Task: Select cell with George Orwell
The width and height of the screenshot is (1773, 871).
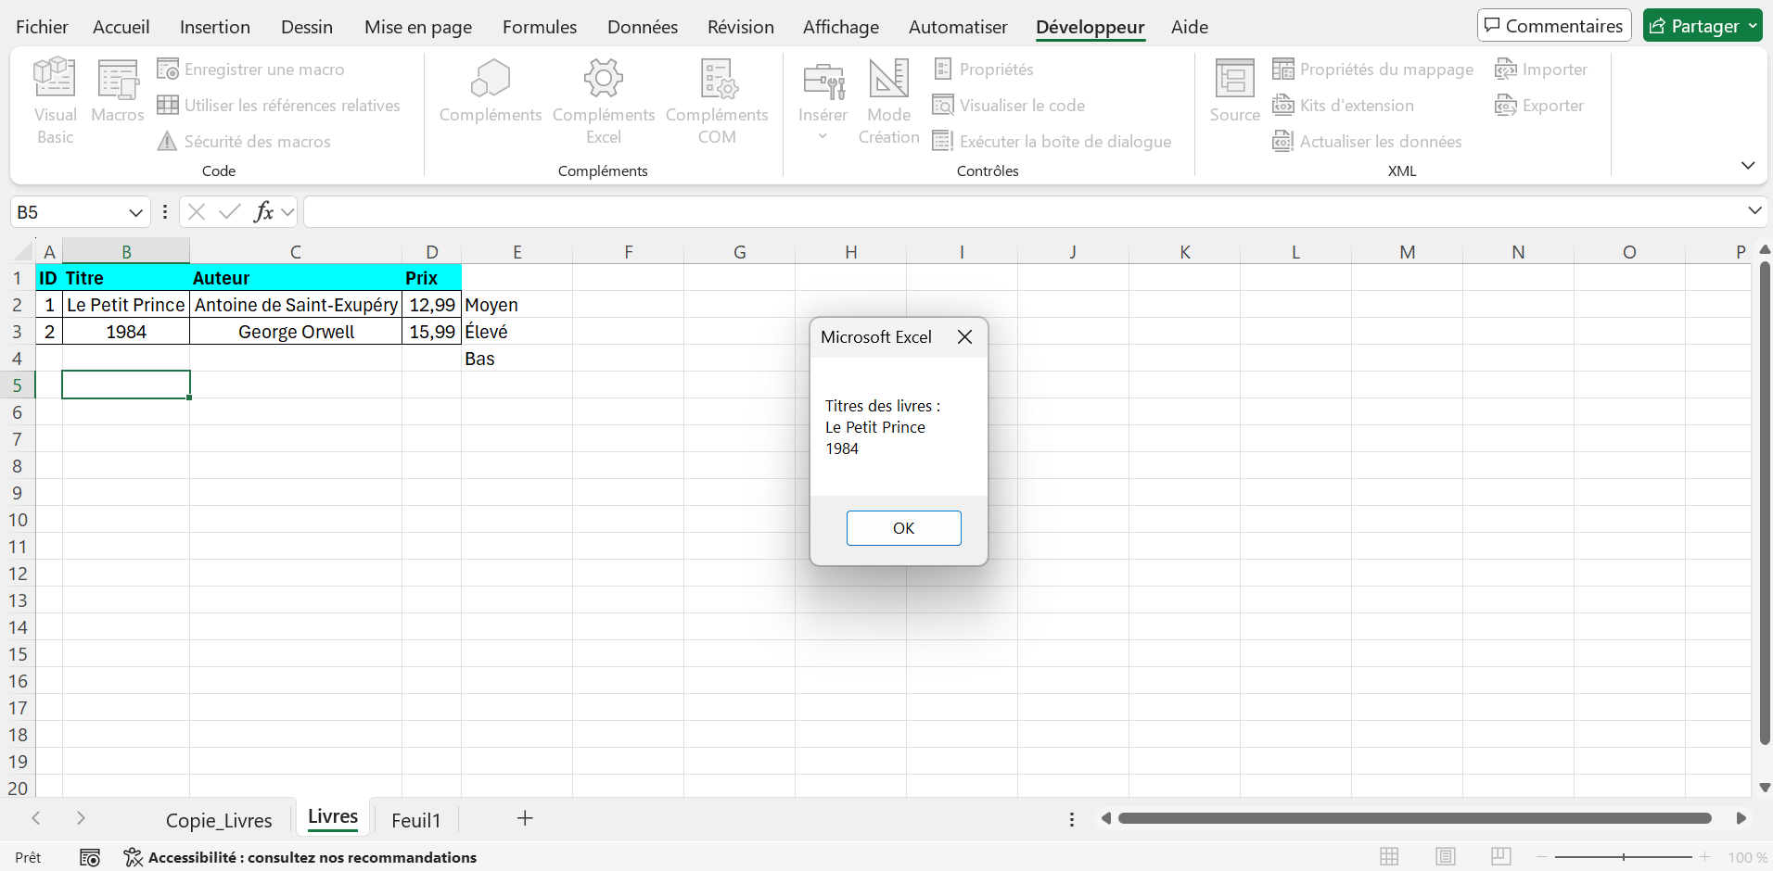Action: coord(296,332)
